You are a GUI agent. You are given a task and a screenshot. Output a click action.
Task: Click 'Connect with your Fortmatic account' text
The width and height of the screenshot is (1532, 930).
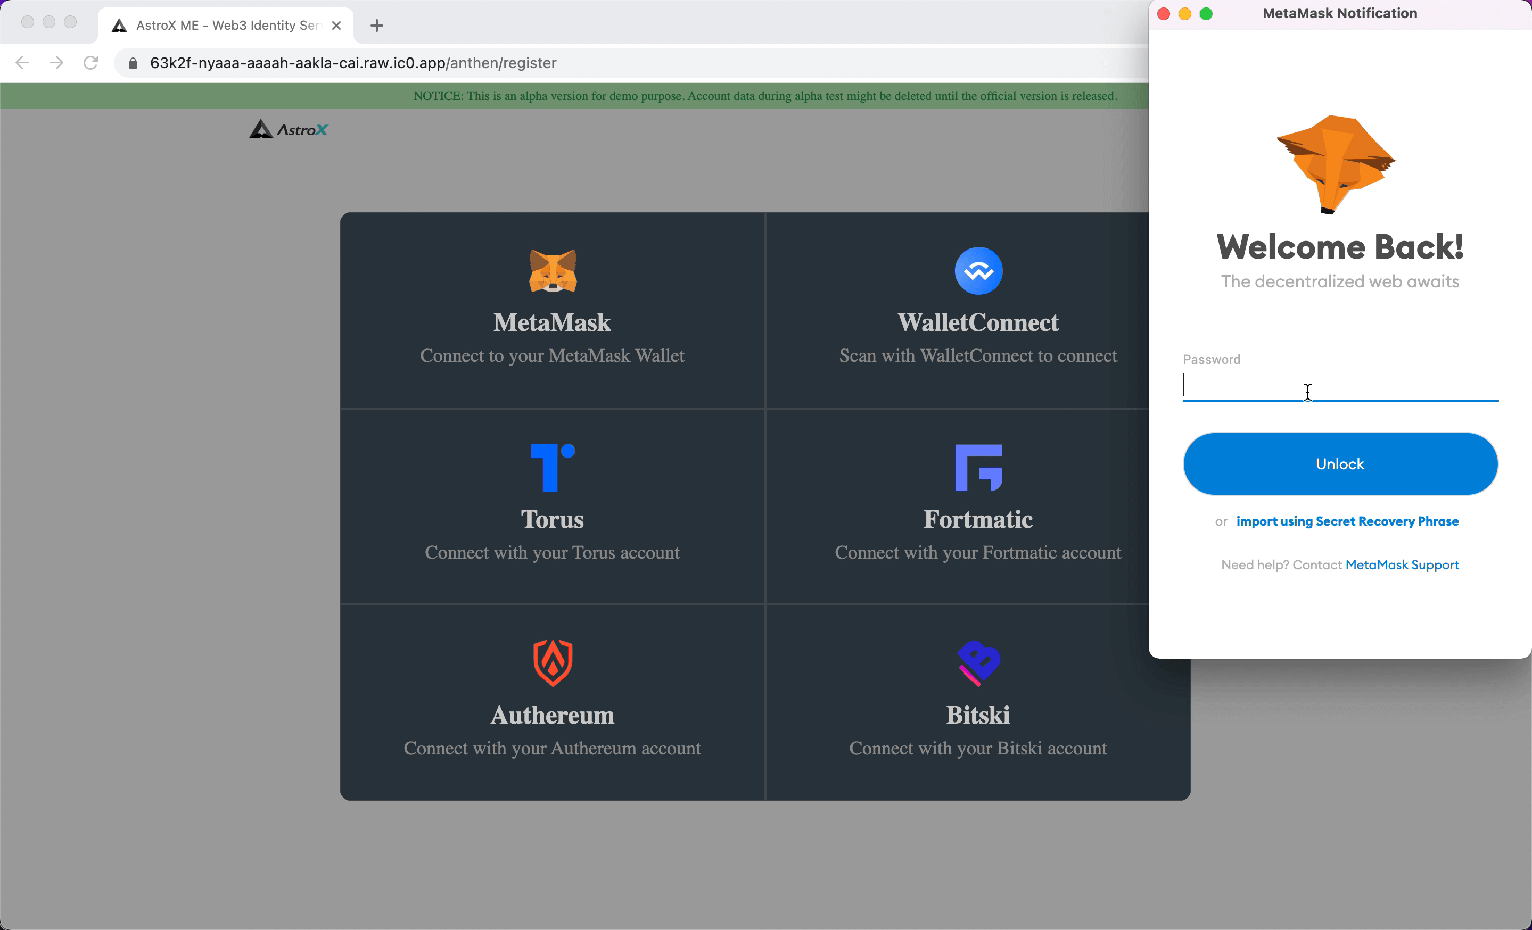coord(978,552)
